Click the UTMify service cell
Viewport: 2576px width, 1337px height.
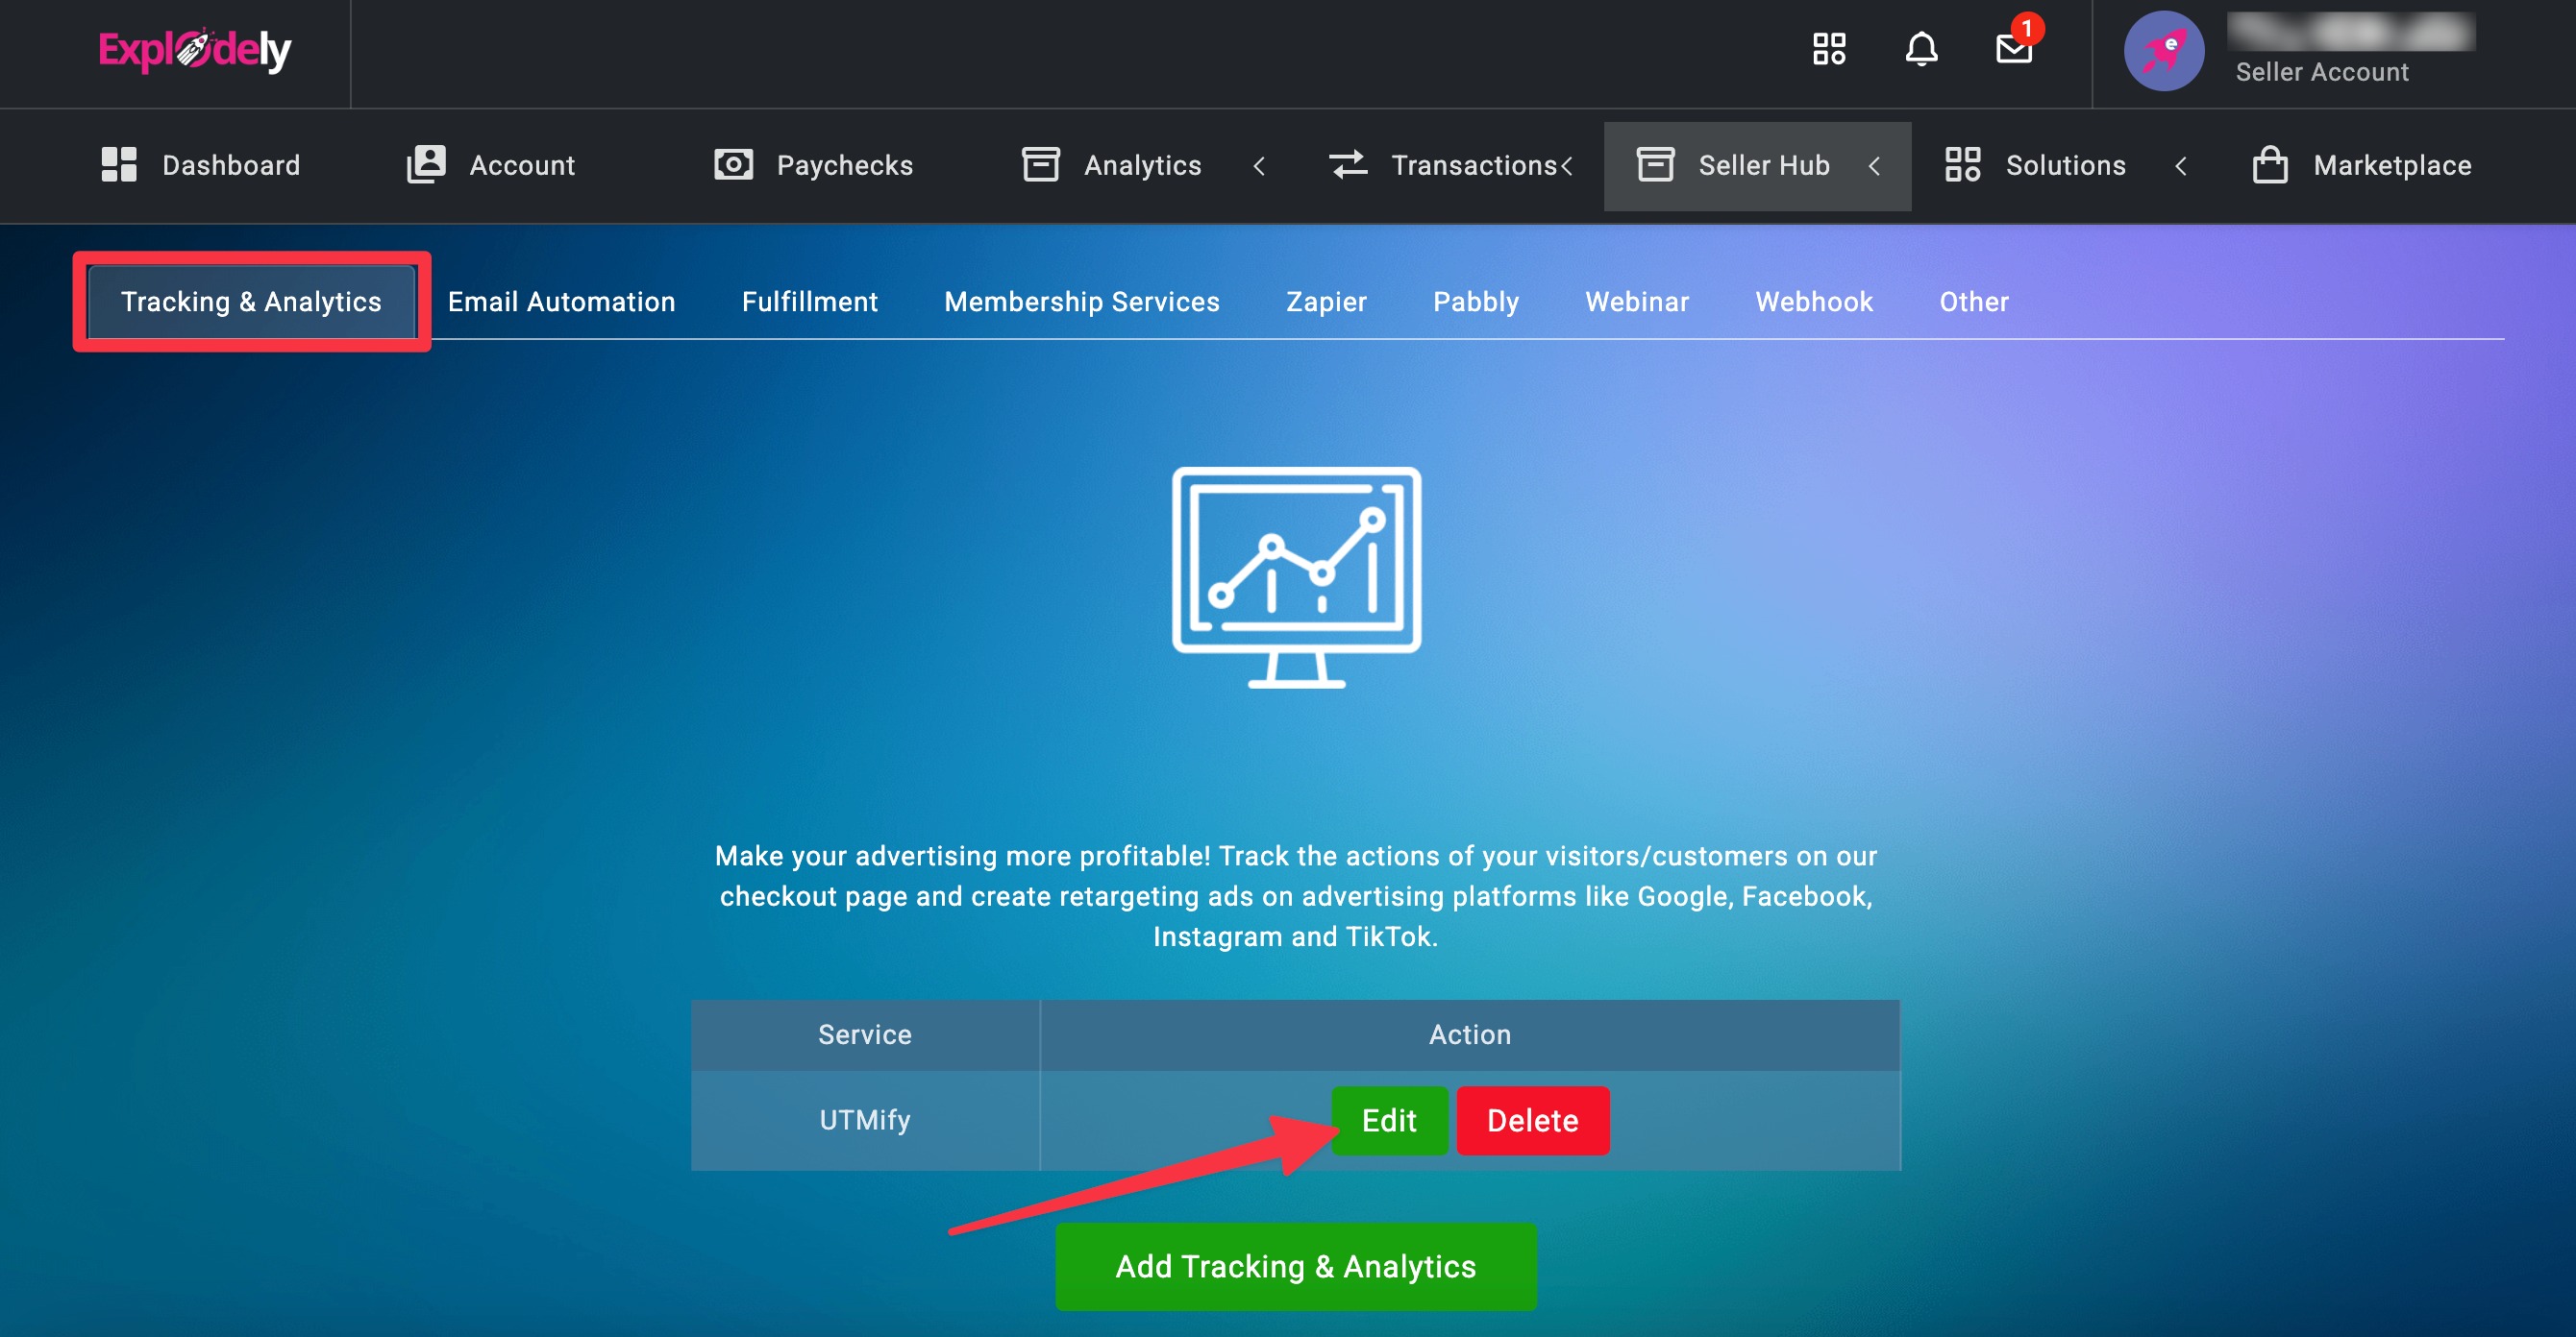click(864, 1120)
